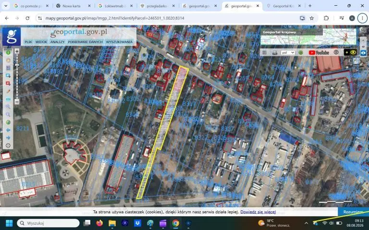
Task: Click the Rozumiem cookie button
Action: [353, 212]
